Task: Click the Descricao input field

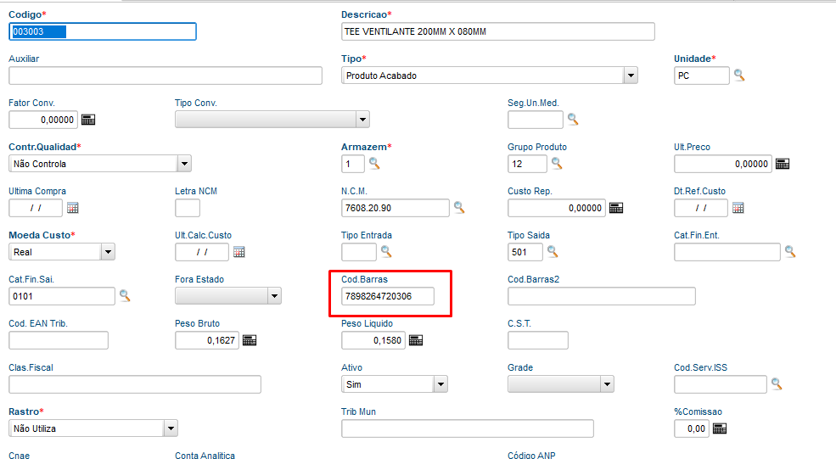Action: [x=498, y=31]
